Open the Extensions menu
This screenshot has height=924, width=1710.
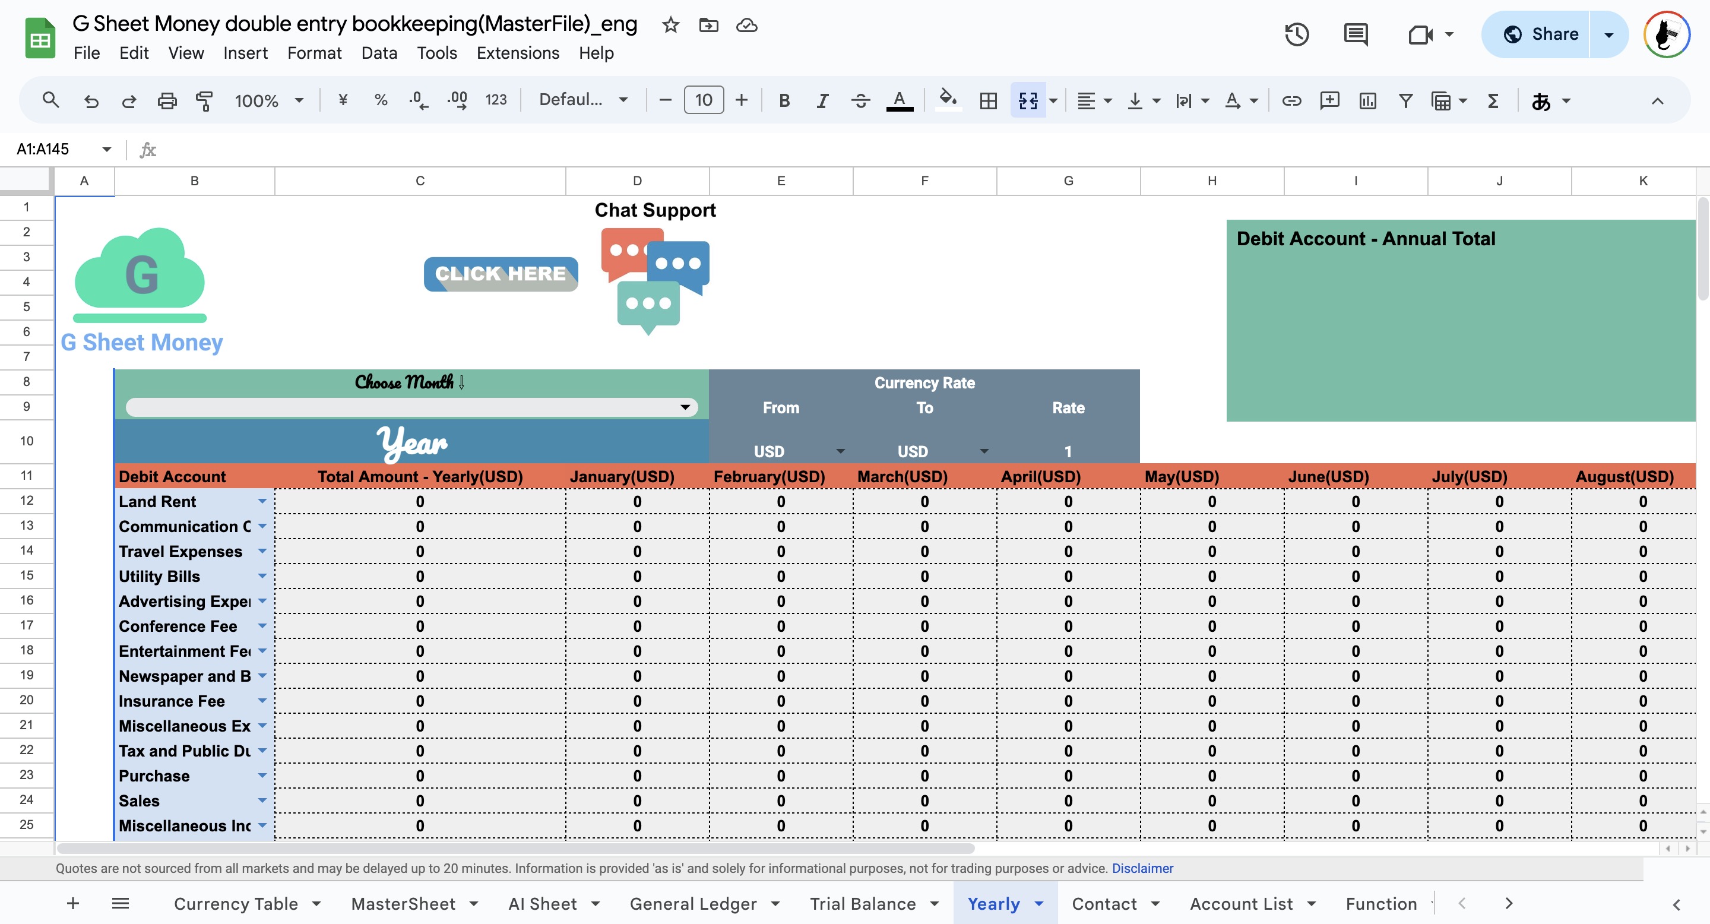click(x=517, y=53)
